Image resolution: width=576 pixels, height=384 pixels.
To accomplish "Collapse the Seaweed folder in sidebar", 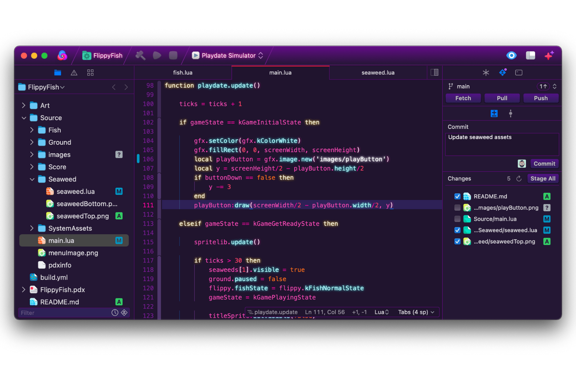I will (x=32, y=179).
